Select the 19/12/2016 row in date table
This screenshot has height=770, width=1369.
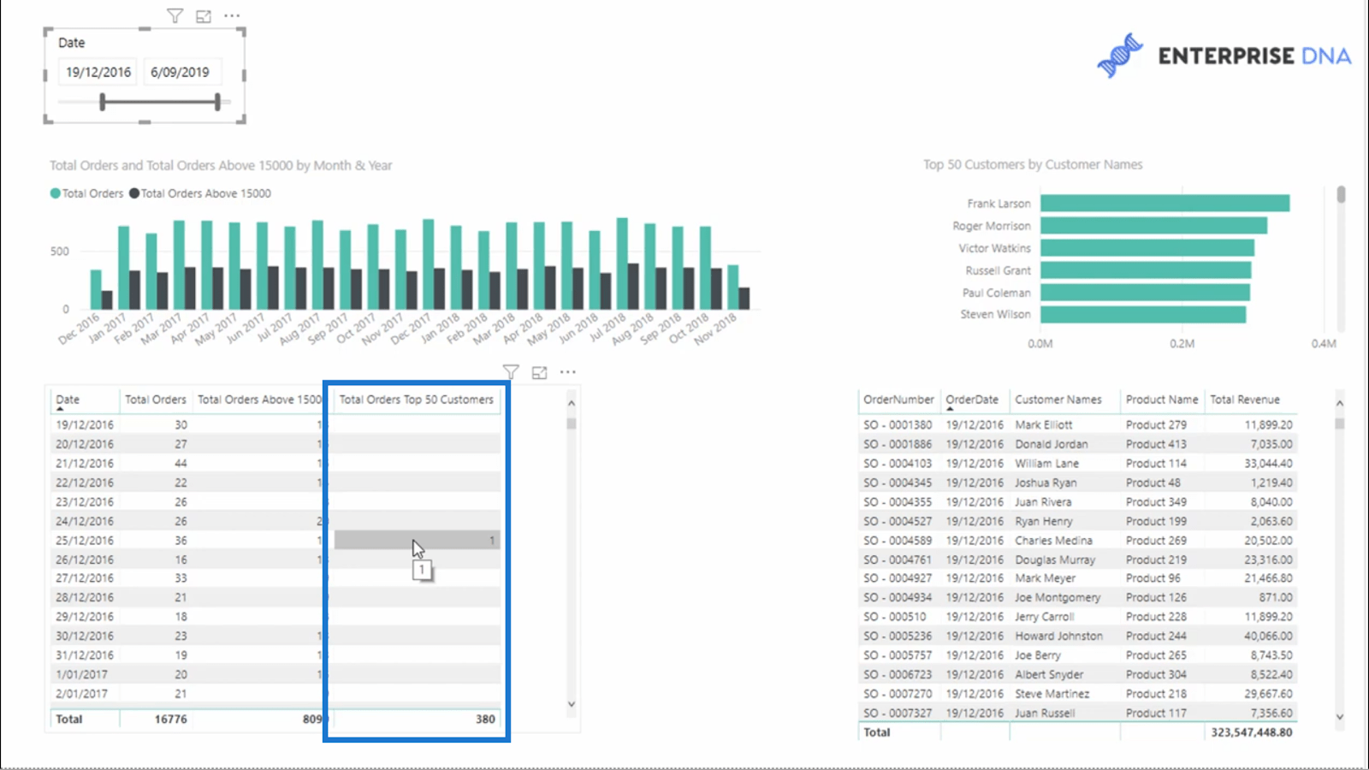pyautogui.click(x=276, y=424)
